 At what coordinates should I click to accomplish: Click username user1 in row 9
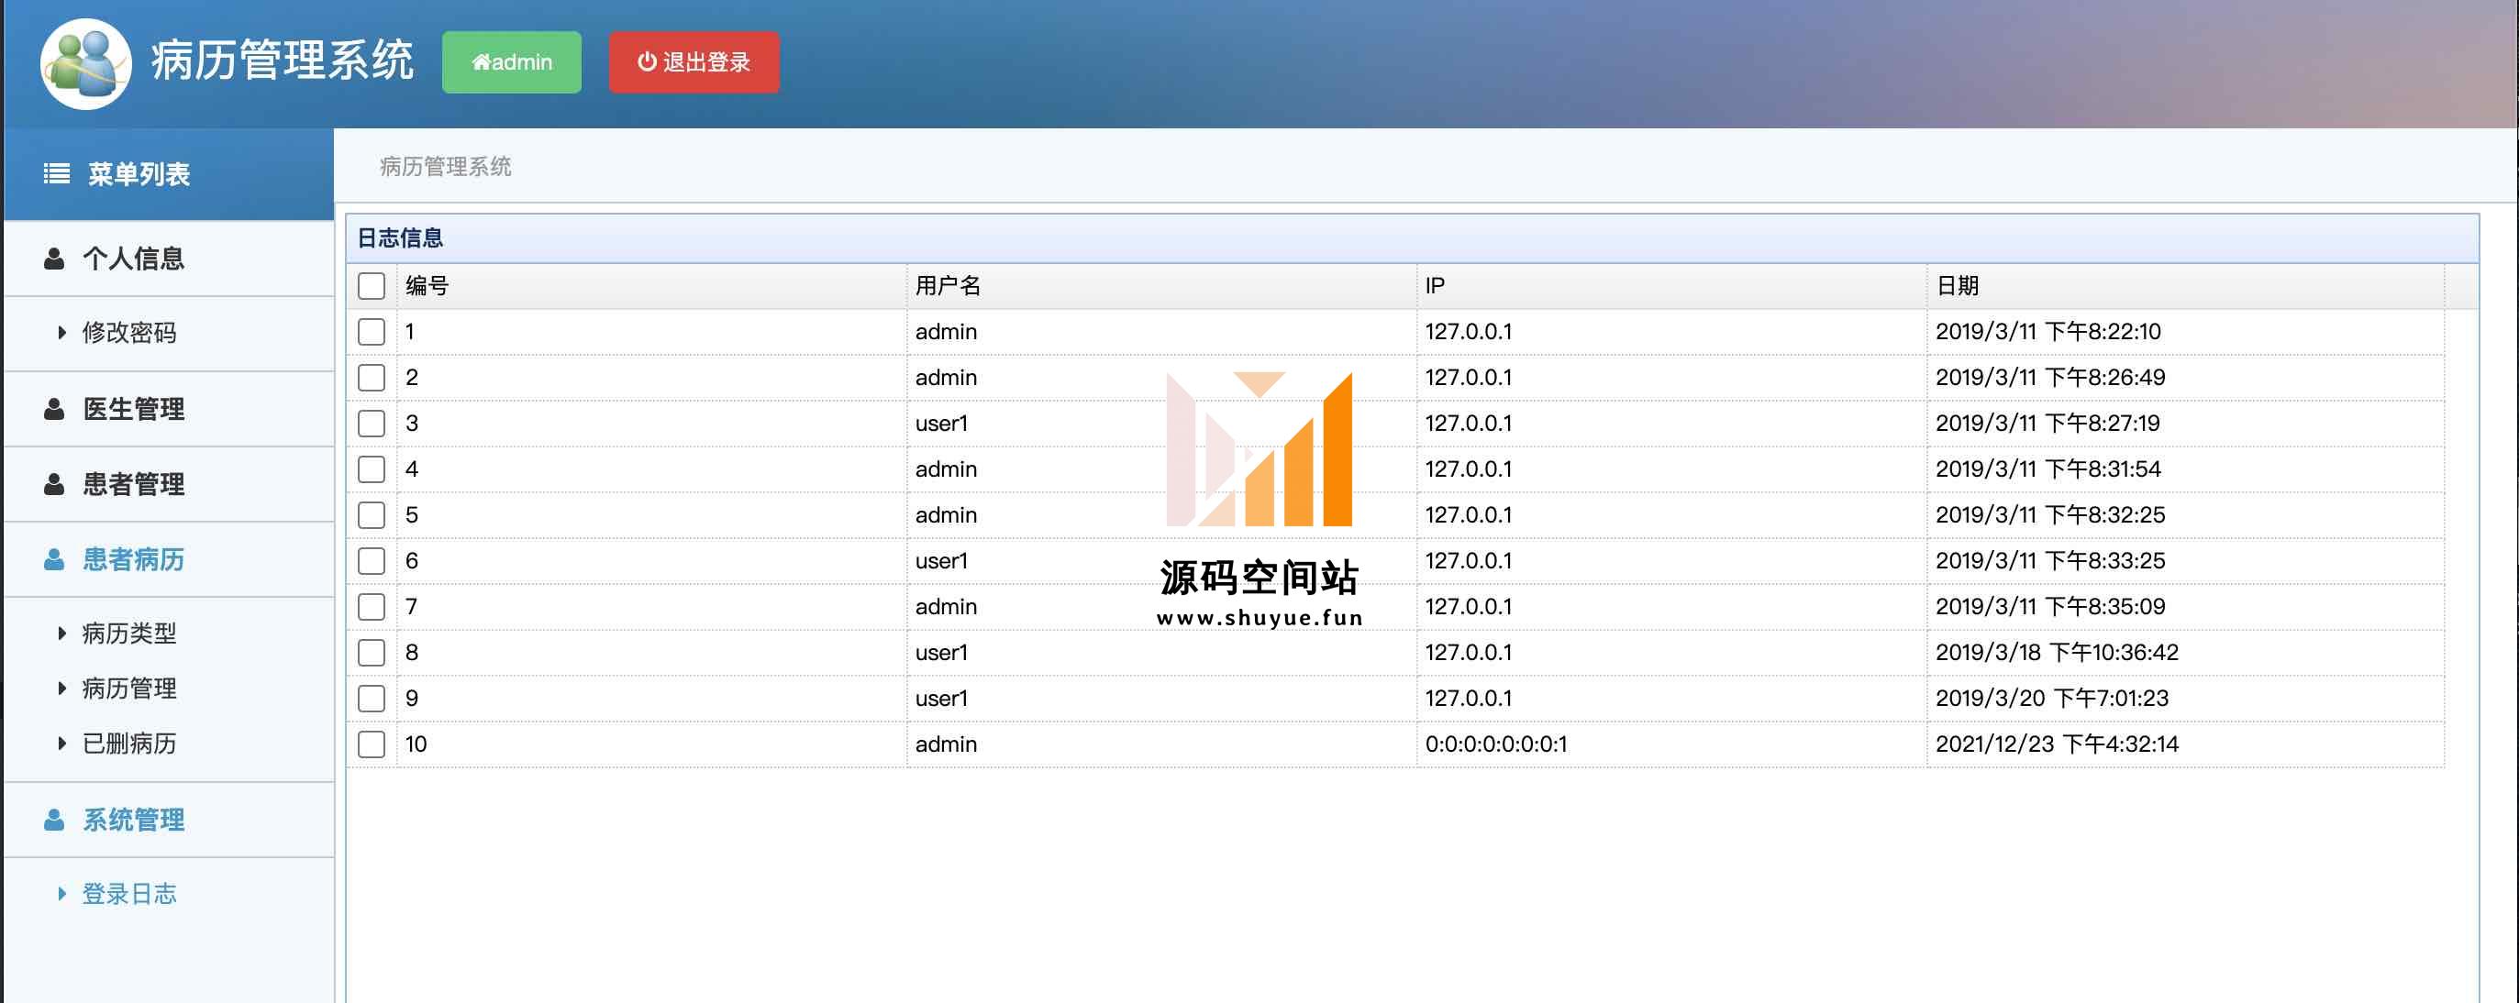click(x=942, y=699)
